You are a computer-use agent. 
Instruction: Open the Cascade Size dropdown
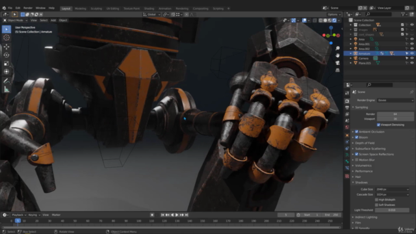[392, 194]
